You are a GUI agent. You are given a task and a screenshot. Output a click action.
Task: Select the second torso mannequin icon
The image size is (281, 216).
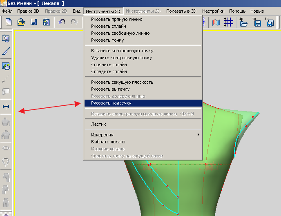(x=6, y=134)
